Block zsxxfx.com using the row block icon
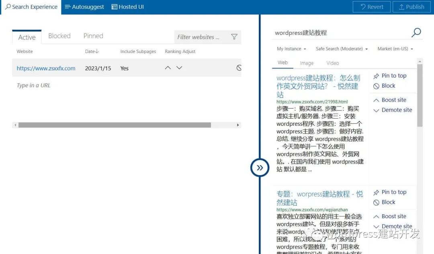Viewport: 434px width, 254px height. [x=239, y=68]
